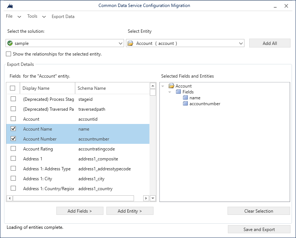Select the Fields node label in tree
Screen dimensions: 296x238
(x=188, y=92)
